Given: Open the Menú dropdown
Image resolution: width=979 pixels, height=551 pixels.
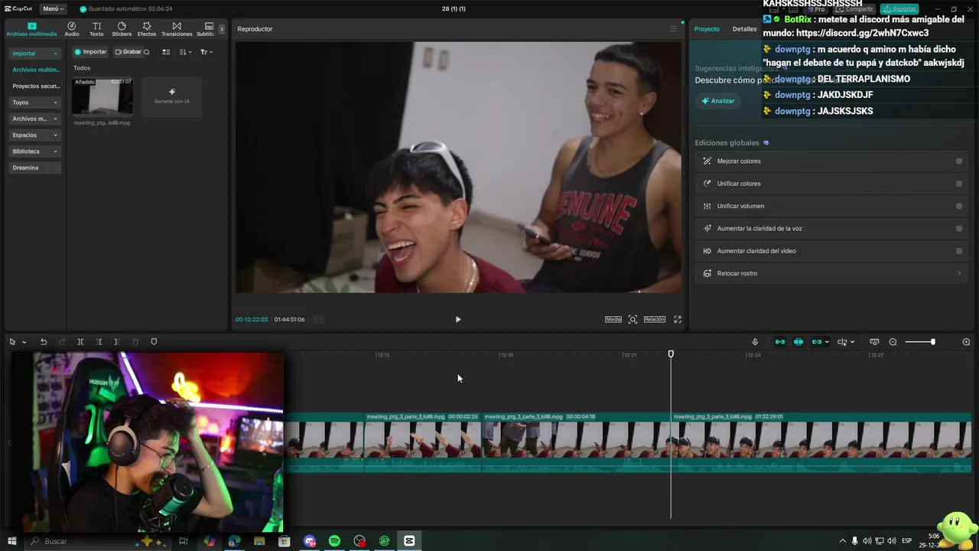Looking at the screenshot, I should pyautogui.click(x=53, y=8).
